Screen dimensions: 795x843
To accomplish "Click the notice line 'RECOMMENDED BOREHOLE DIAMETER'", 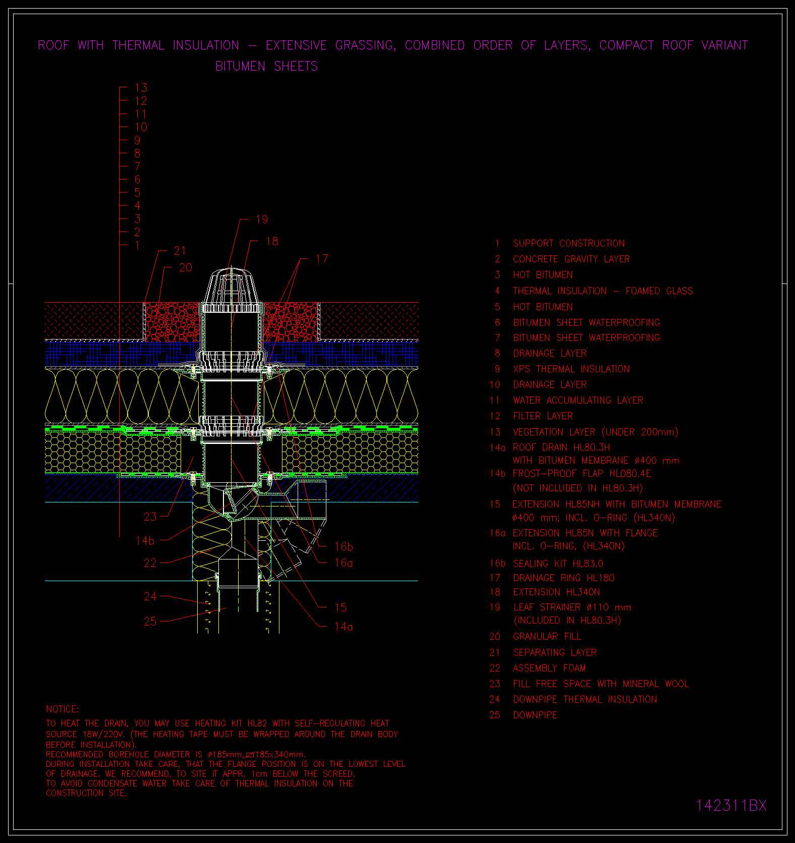I will coord(176,755).
